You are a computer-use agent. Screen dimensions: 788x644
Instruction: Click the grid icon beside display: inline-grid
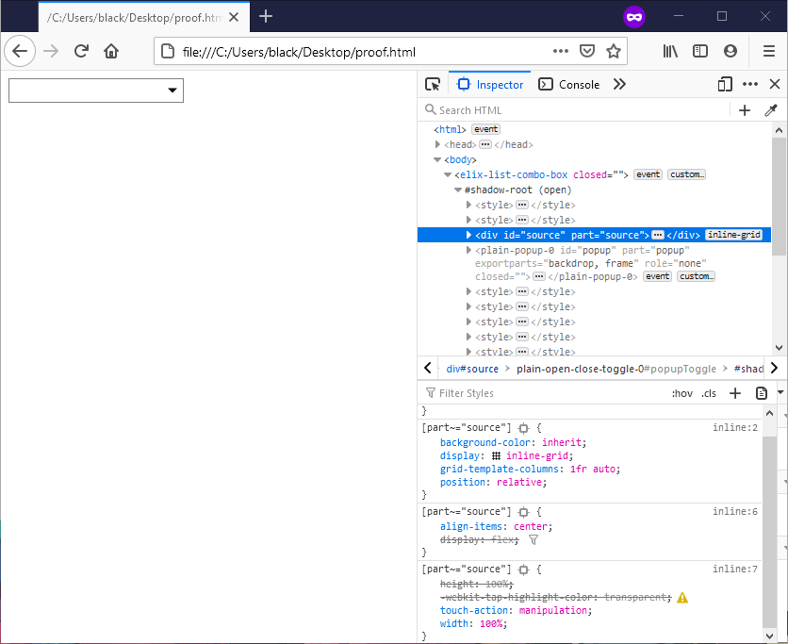click(495, 455)
